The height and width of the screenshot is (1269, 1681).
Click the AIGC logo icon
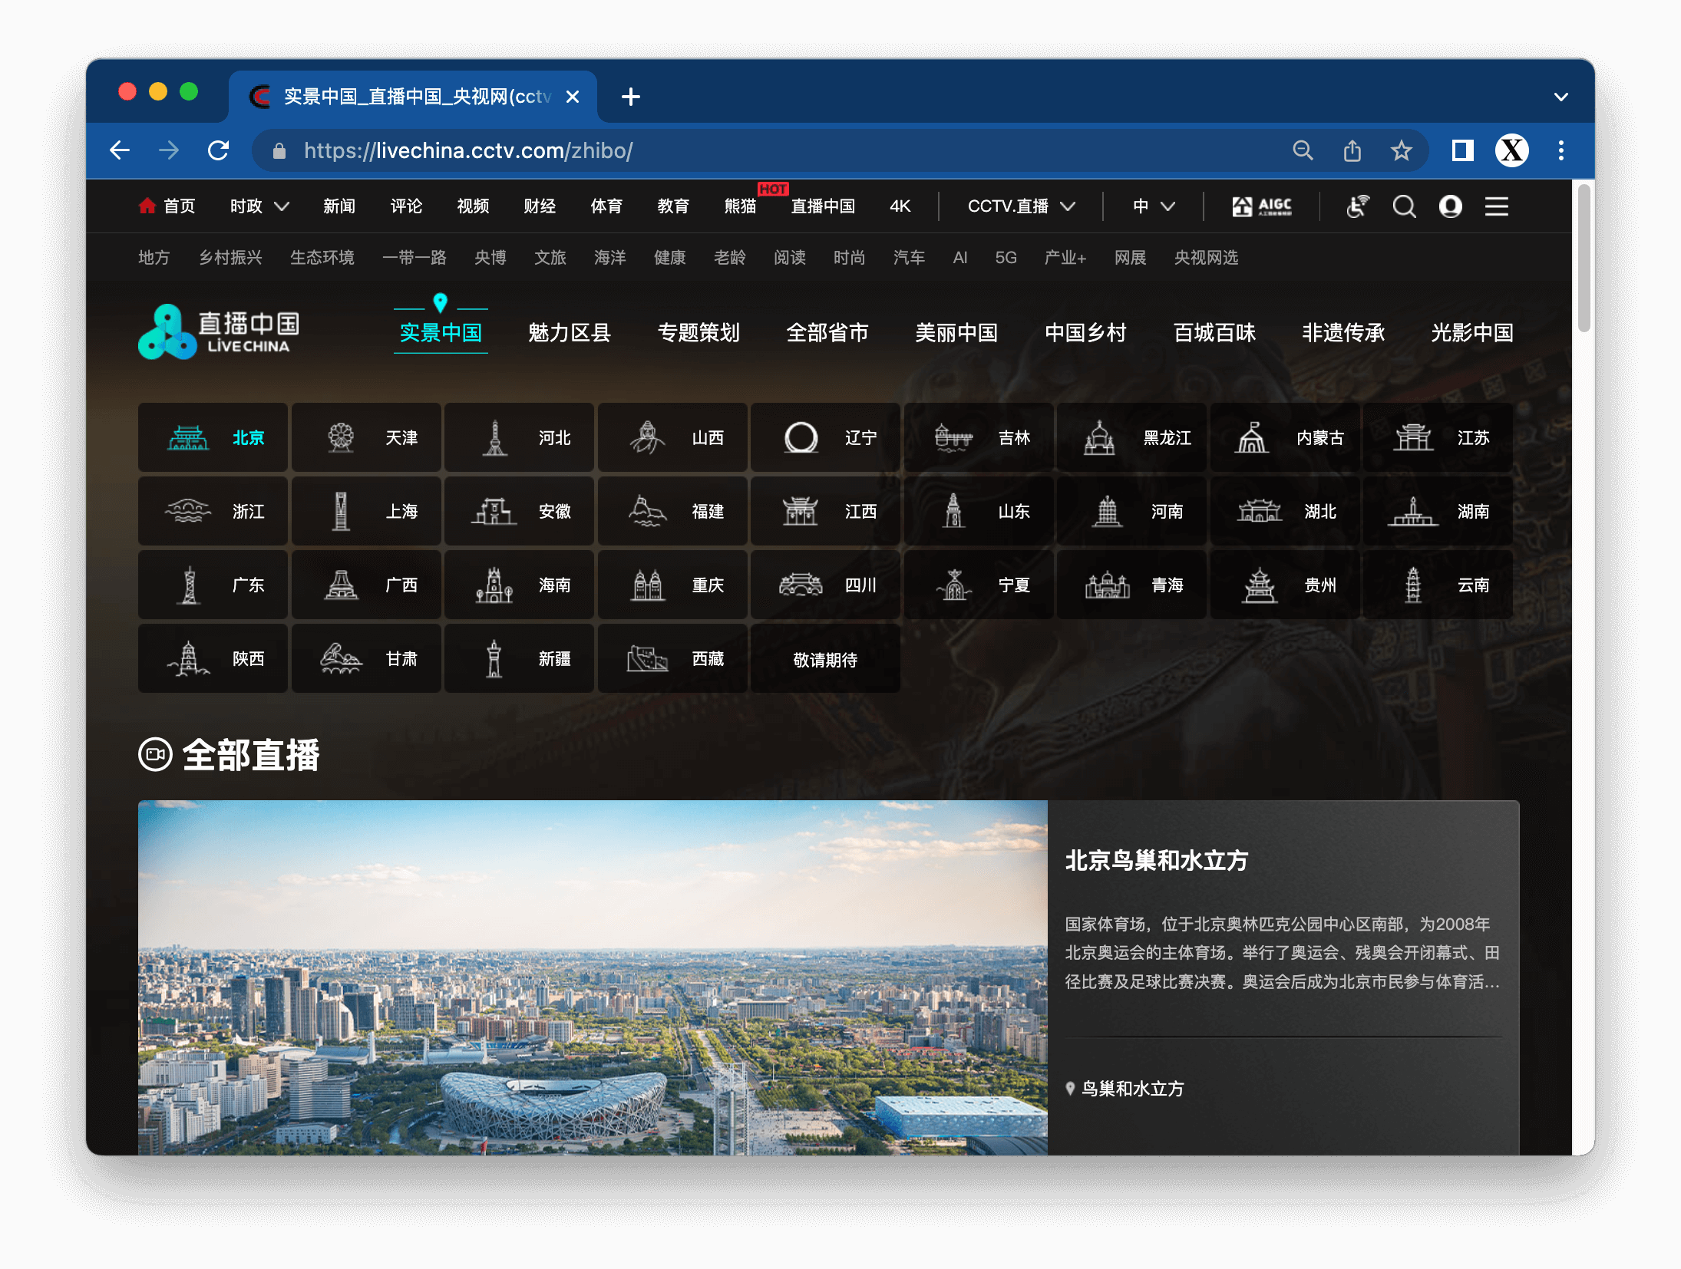point(1262,206)
